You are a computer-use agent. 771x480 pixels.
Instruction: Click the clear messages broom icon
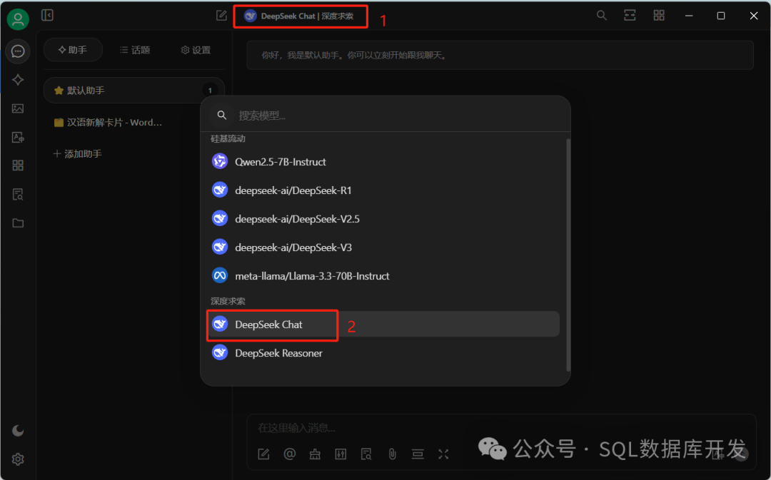pos(316,454)
